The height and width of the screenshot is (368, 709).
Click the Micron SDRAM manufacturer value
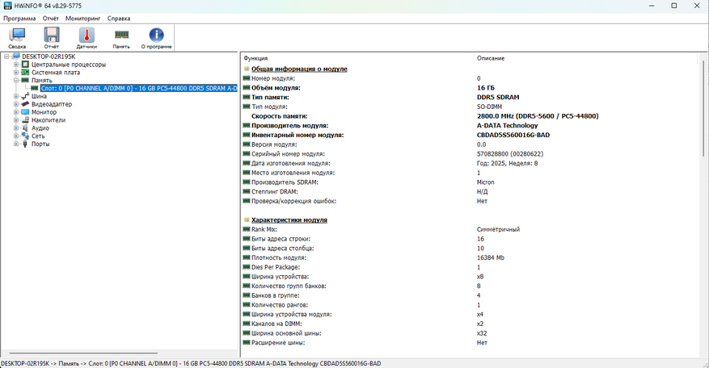pyautogui.click(x=486, y=182)
